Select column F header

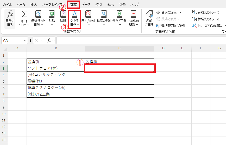201,48
